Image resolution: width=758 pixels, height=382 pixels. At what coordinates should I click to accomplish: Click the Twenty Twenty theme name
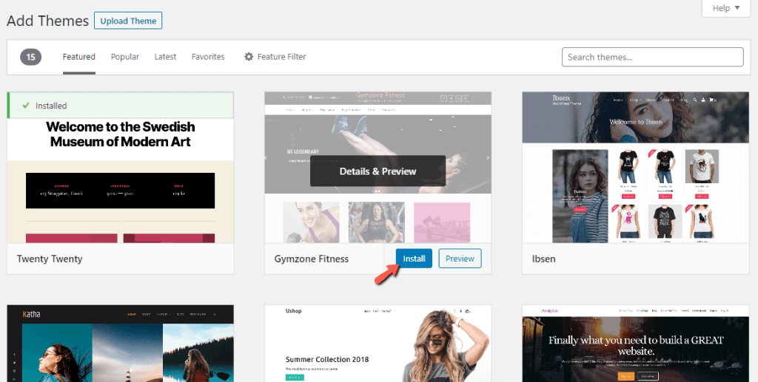[50, 259]
